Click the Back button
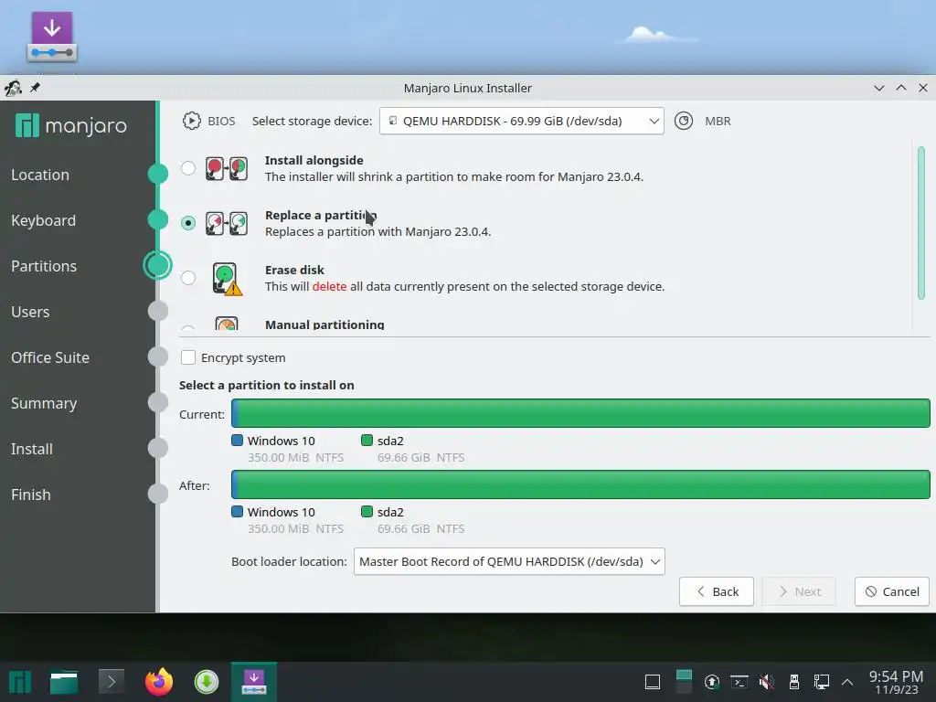 click(x=717, y=591)
